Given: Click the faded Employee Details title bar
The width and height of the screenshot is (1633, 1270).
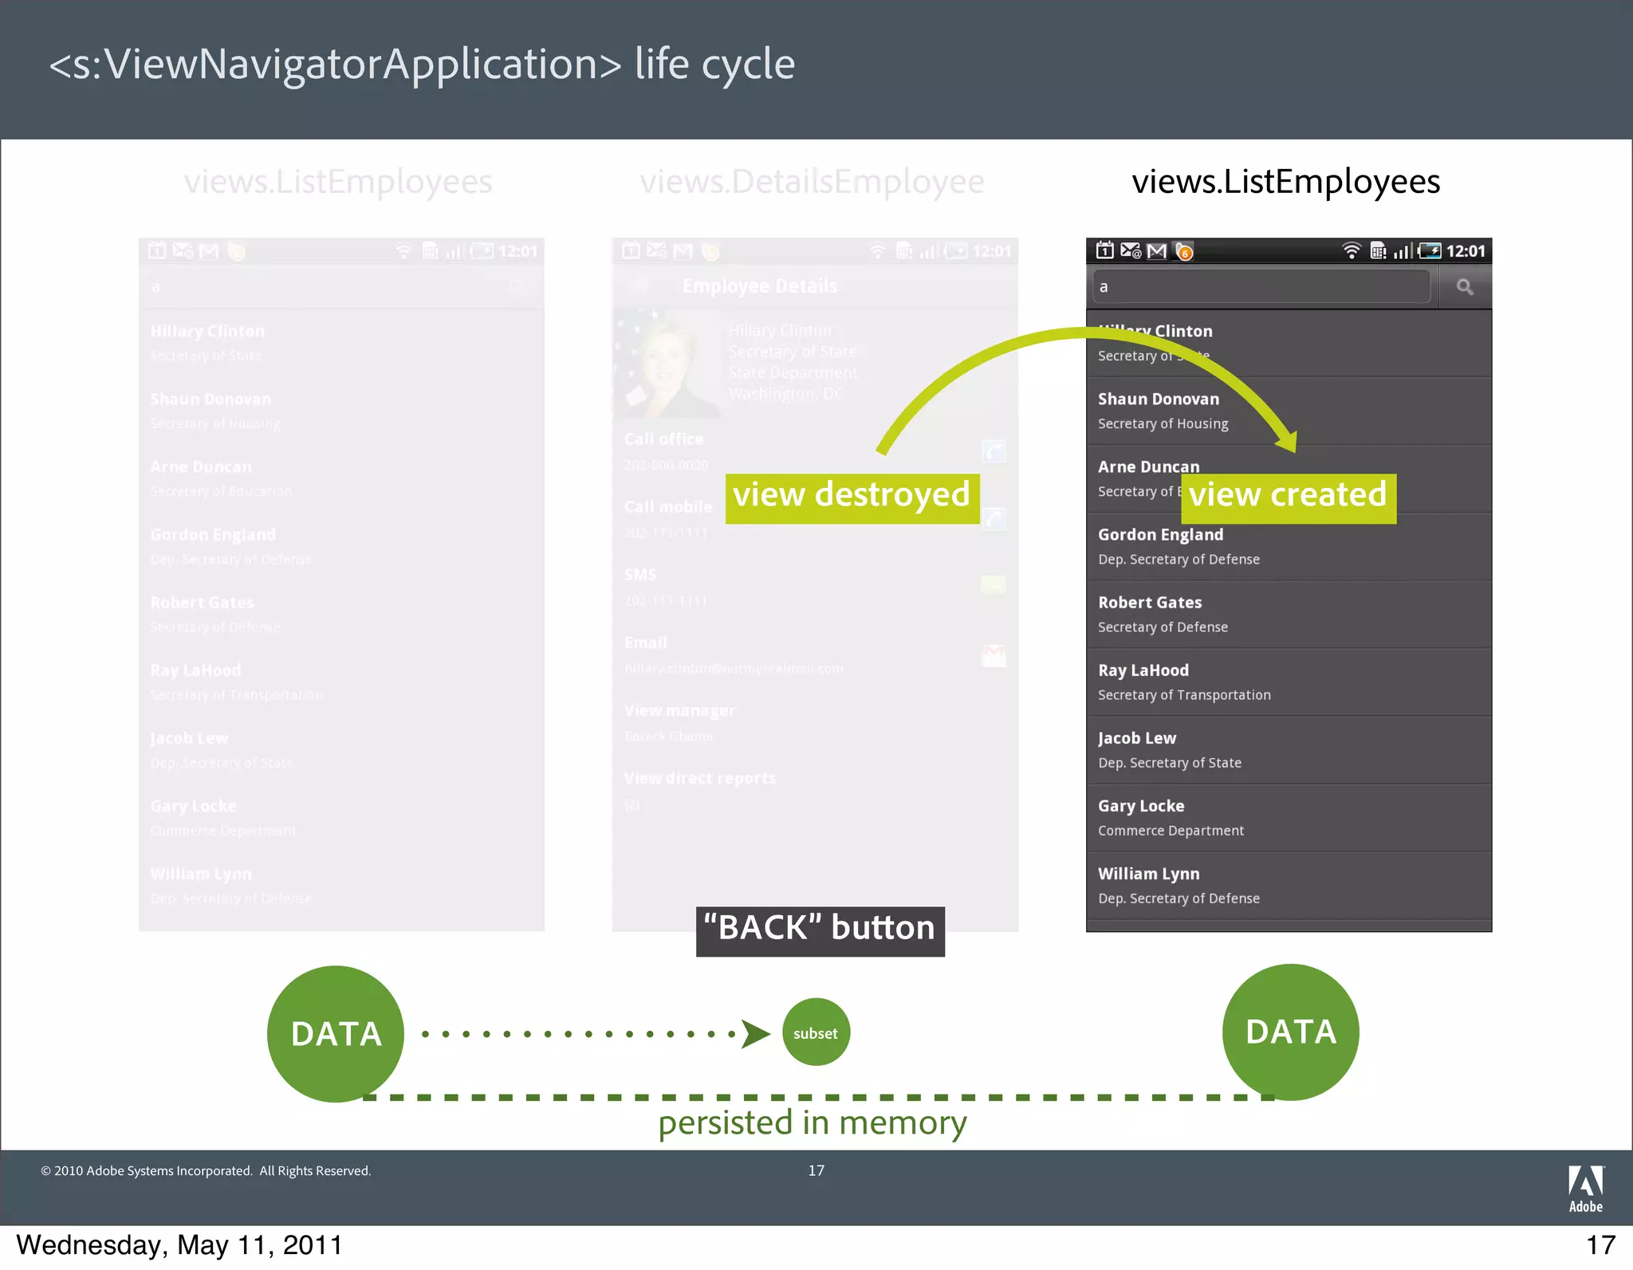Looking at the screenshot, I should tap(815, 286).
